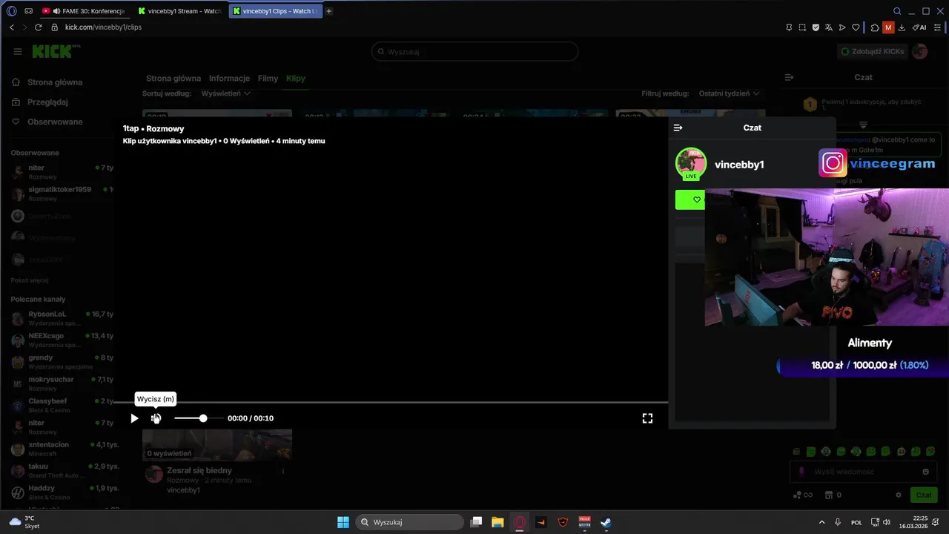Open NEEXcsgo recommended channel
This screenshot has height=534, width=949.
(x=62, y=340)
